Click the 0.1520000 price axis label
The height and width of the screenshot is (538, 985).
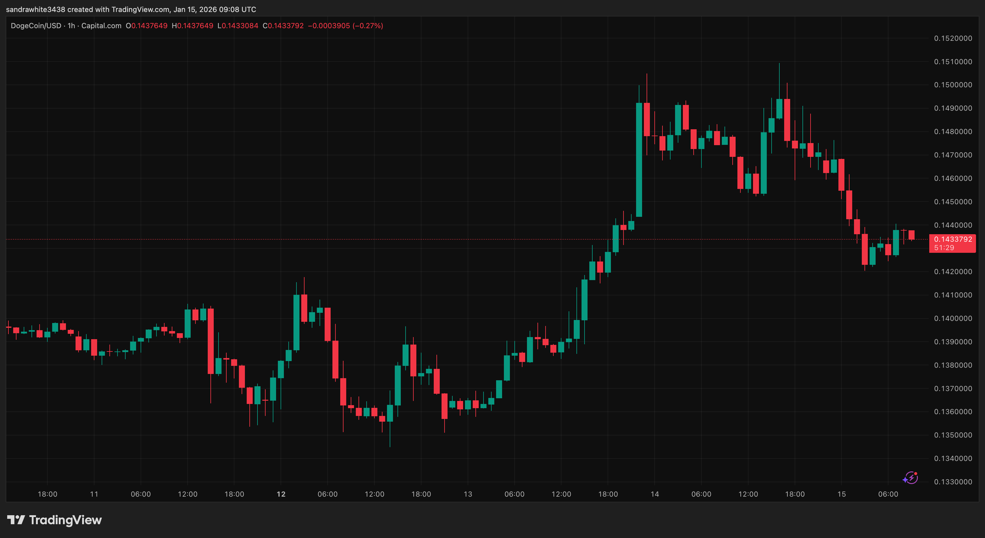(x=953, y=38)
